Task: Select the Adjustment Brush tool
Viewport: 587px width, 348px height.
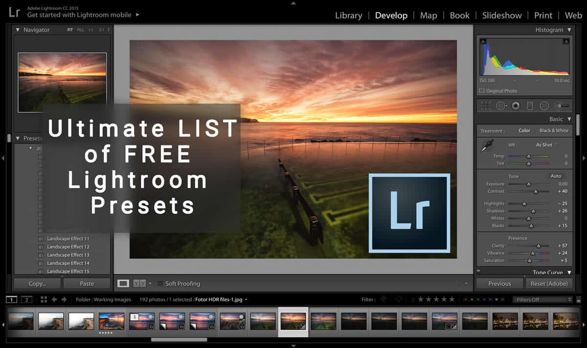Action: coord(562,105)
